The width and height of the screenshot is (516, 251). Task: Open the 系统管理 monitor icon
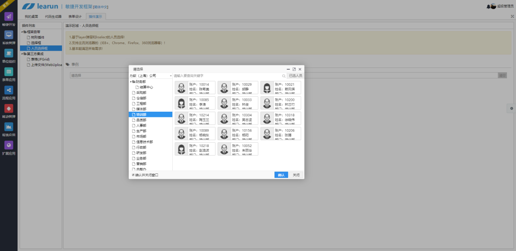pyautogui.click(x=9, y=35)
